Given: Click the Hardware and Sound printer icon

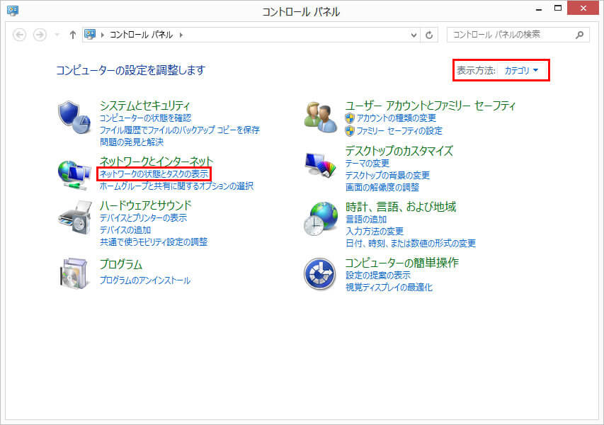Looking at the screenshot, I should point(75,217).
